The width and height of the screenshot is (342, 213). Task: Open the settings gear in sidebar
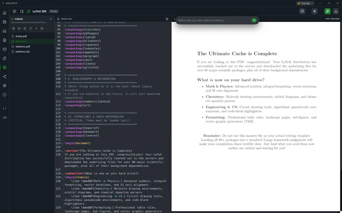[x=5, y=86]
